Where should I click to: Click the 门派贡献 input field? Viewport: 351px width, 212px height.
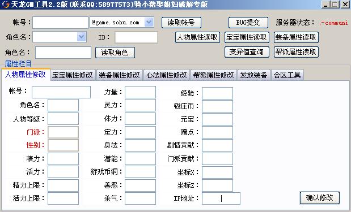click(217, 159)
